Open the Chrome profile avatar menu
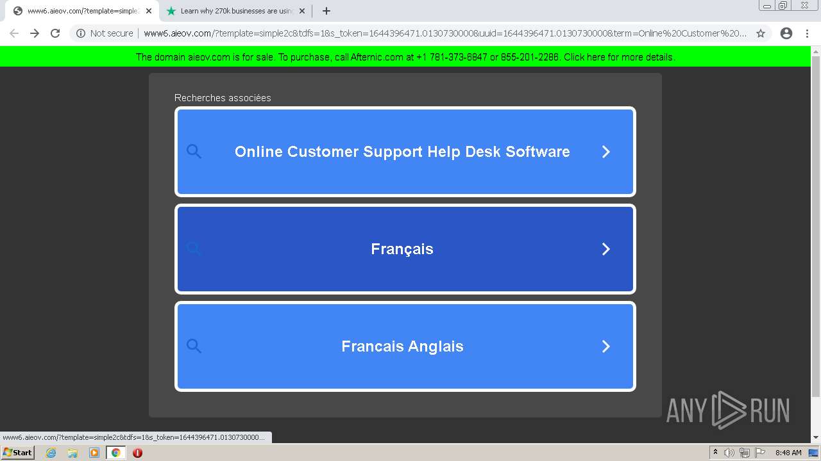 click(786, 33)
